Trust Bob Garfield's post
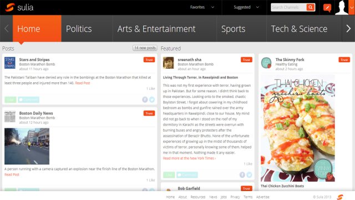The width and height of the screenshot is (355, 200). (246, 188)
